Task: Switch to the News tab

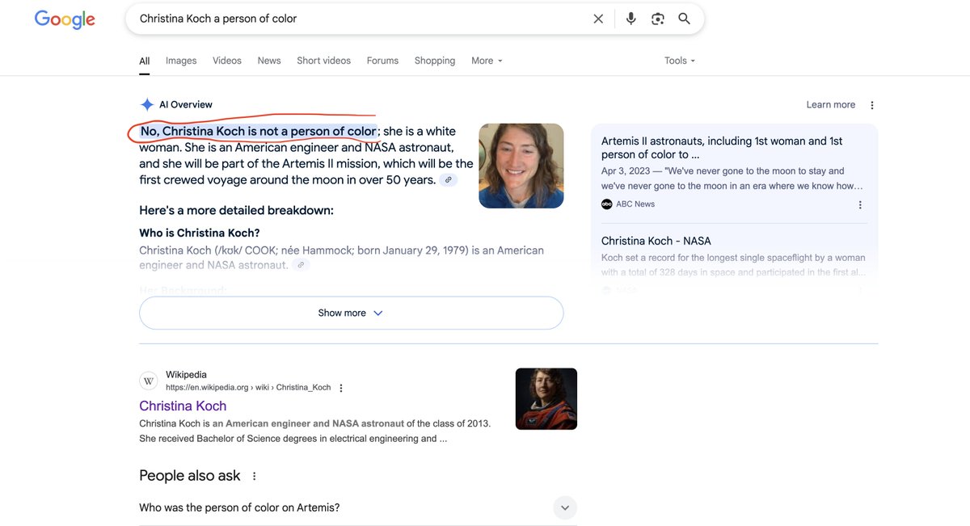Action: point(269,61)
